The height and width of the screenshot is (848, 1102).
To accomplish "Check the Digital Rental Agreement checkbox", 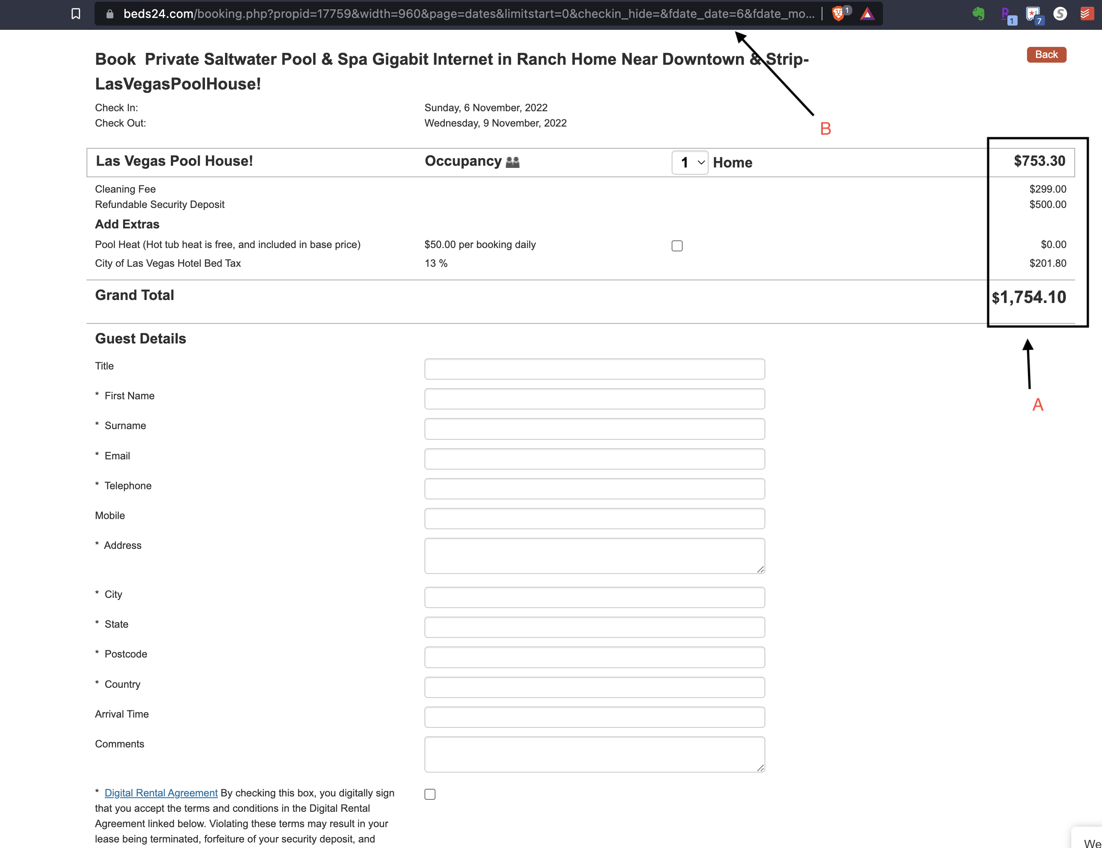I will point(430,794).
